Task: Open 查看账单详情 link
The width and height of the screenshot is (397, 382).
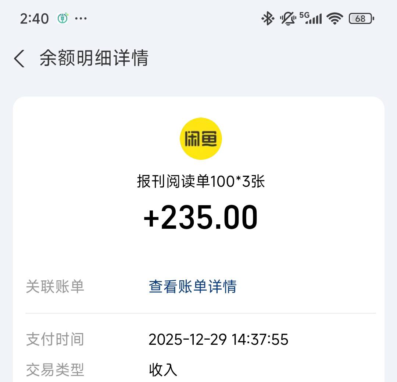Action: pos(193,286)
